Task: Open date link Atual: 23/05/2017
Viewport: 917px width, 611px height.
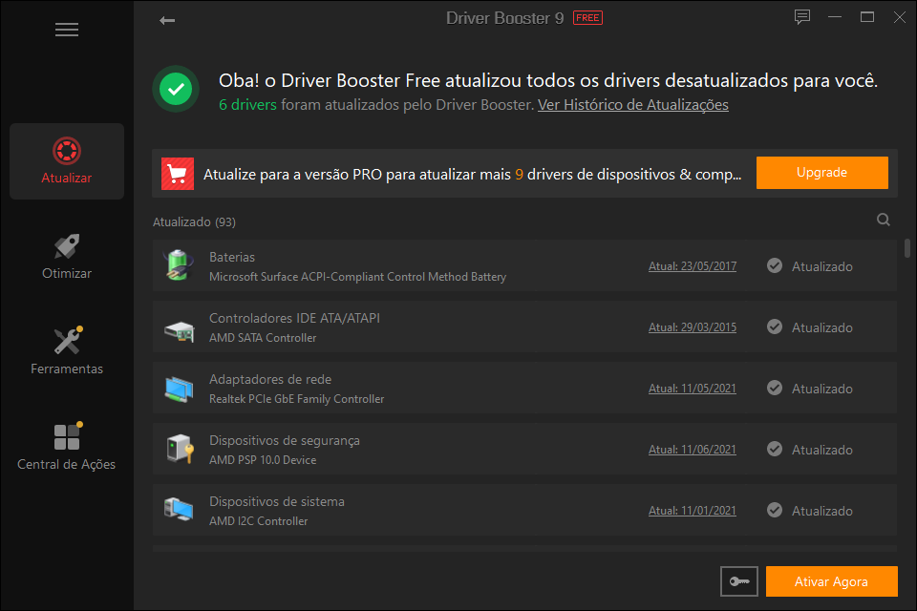Action: [692, 266]
